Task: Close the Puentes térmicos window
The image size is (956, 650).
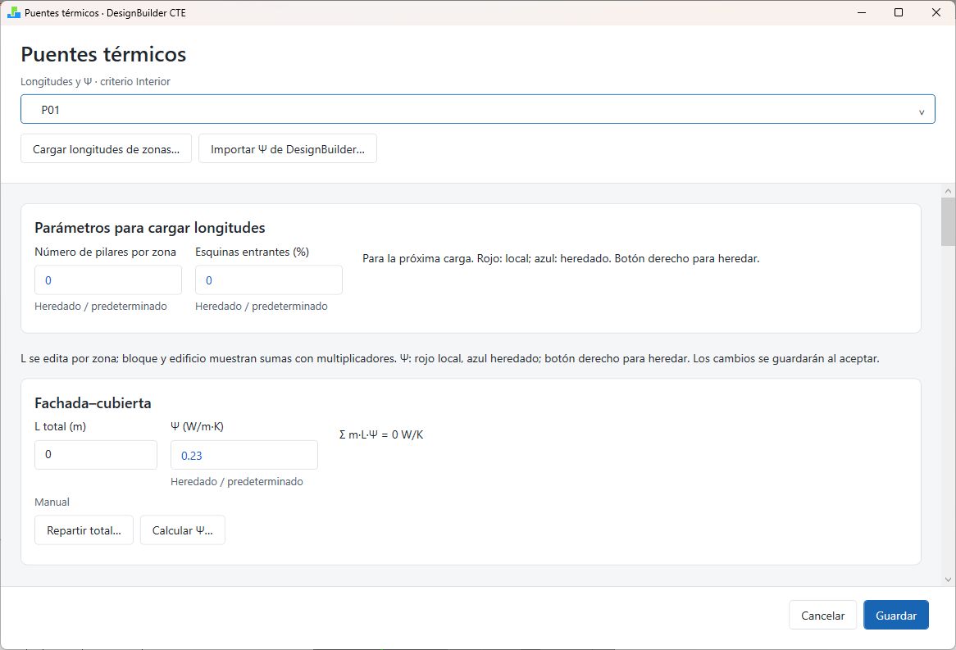Action: click(x=936, y=12)
